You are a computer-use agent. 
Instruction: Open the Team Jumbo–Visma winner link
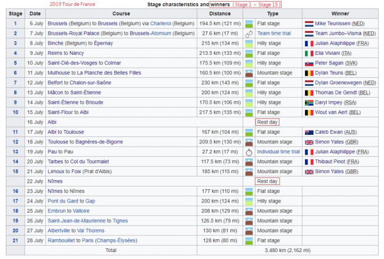338,34
